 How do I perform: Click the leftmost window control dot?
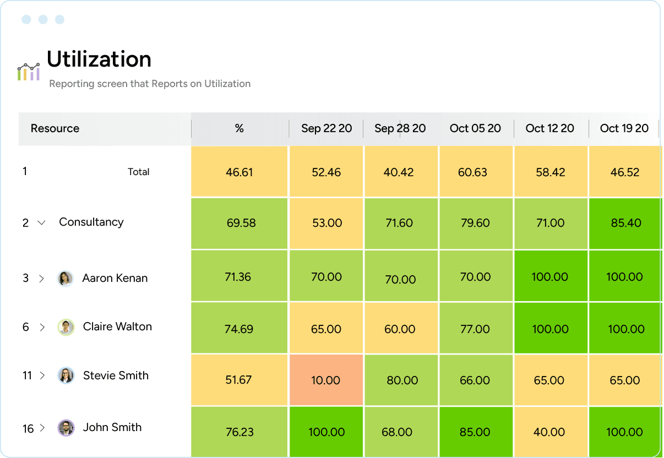tap(26, 19)
